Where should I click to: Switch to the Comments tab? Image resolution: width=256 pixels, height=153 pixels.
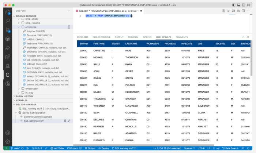pos(181,37)
